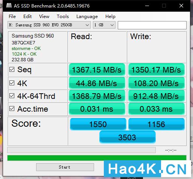Open the Language menu
Viewport: 193px width, 179px height.
87,17
